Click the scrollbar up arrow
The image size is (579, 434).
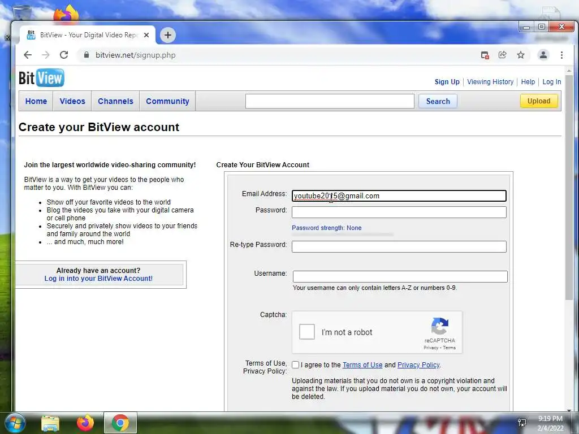click(x=569, y=70)
